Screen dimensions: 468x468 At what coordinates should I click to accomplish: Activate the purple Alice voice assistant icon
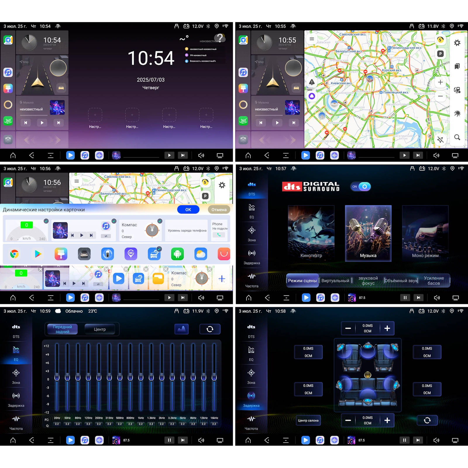[312, 96]
